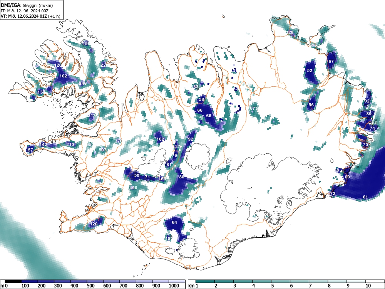Viewport: 385px width, 289px height.
Task: Click the 'DMI/IGA: Skyggni (m/km)' title text
Action: [27, 5]
